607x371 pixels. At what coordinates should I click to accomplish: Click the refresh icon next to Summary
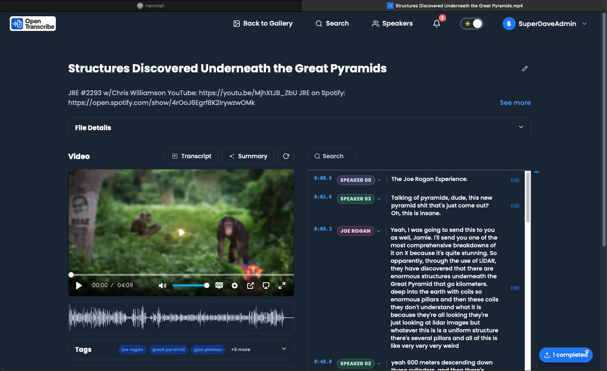pos(286,156)
